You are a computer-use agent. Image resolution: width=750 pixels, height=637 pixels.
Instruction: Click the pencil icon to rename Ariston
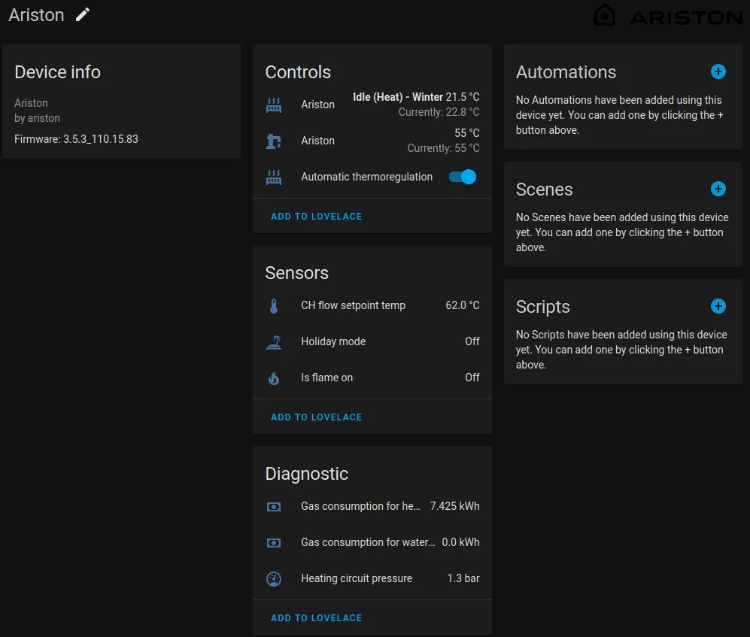point(83,15)
